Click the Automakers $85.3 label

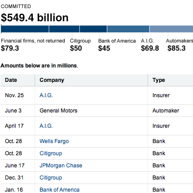(180, 45)
